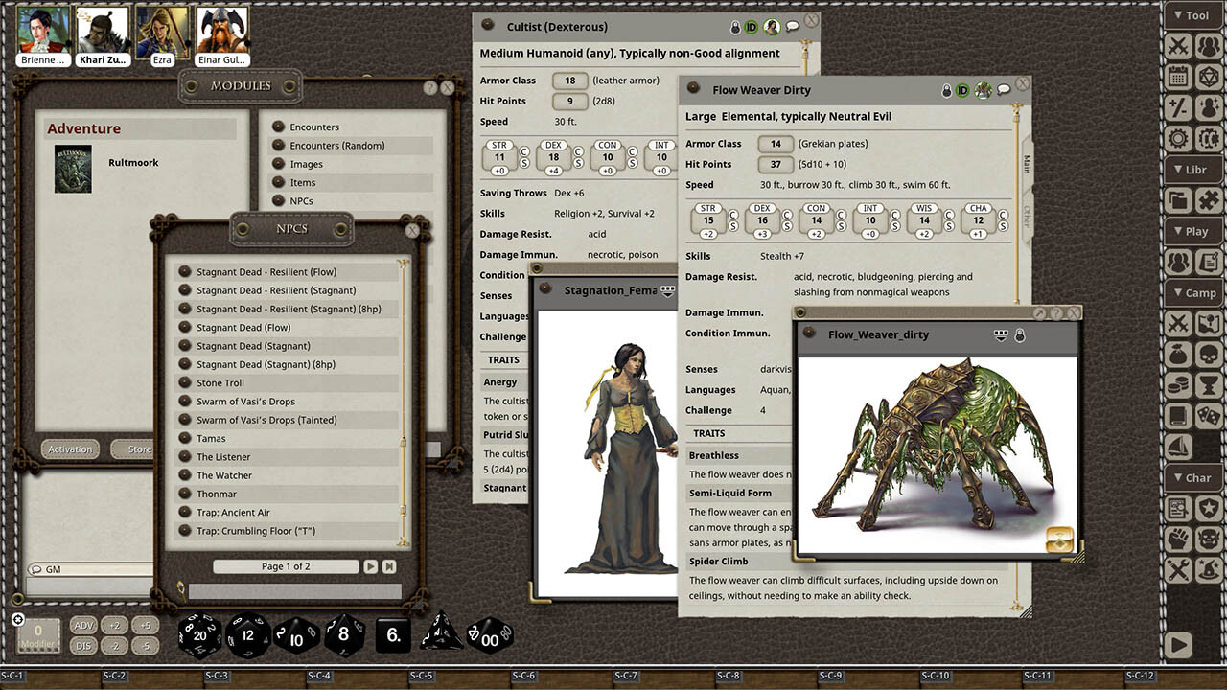Toggle the portrait share icon on Cultist header
Screen dimensions: 1227x690
click(x=772, y=27)
